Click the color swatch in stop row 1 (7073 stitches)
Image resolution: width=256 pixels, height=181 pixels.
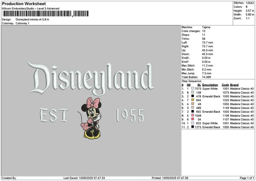(x=193, y=88)
